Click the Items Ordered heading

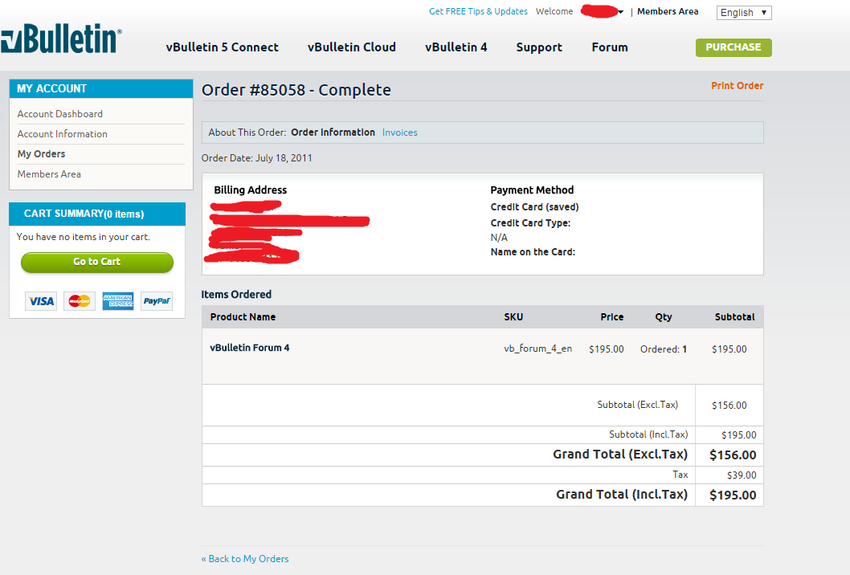tap(236, 294)
